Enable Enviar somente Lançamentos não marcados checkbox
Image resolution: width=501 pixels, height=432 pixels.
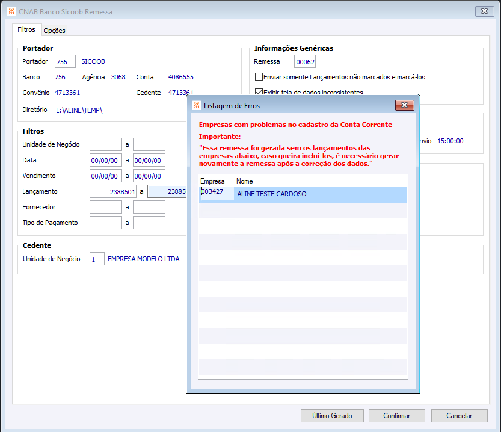tap(259, 77)
